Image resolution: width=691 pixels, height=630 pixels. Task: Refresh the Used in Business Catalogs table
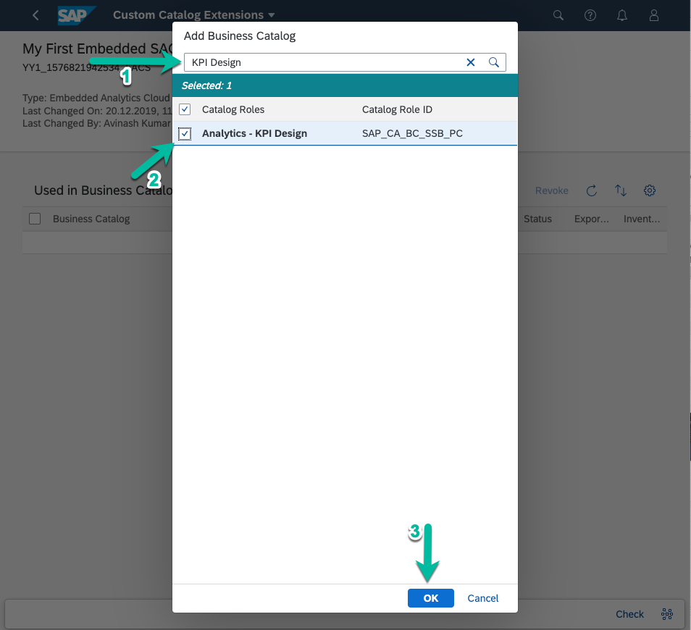coord(591,190)
